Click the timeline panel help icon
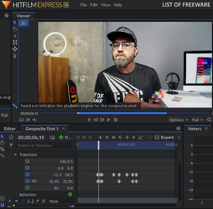This screenshot has height=209, width=213. pyautogui.click(x=178, y=128)
